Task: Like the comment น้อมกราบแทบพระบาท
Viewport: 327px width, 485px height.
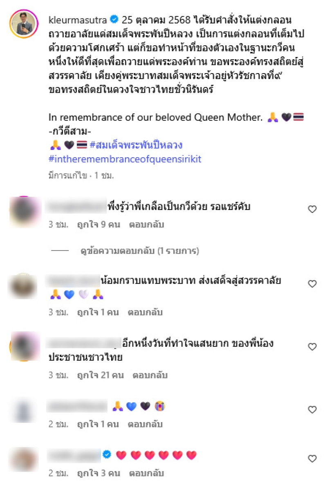Action: tap(312, 284)
